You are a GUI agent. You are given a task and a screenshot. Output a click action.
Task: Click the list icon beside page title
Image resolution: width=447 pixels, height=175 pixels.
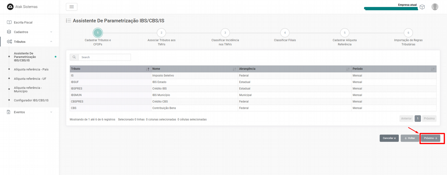pos(68,21)
